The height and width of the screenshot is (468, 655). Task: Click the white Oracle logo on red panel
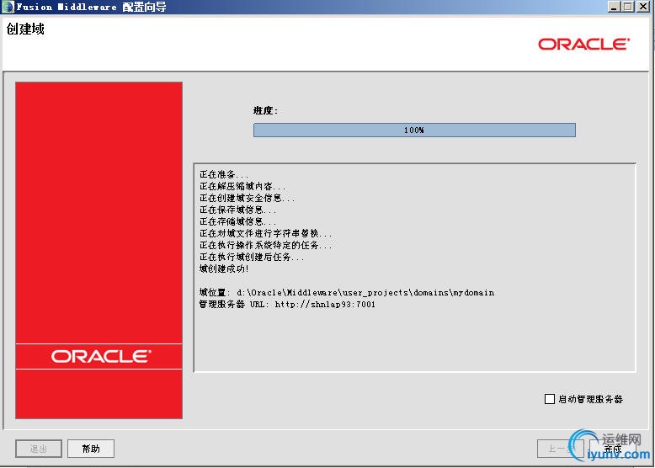101,356
